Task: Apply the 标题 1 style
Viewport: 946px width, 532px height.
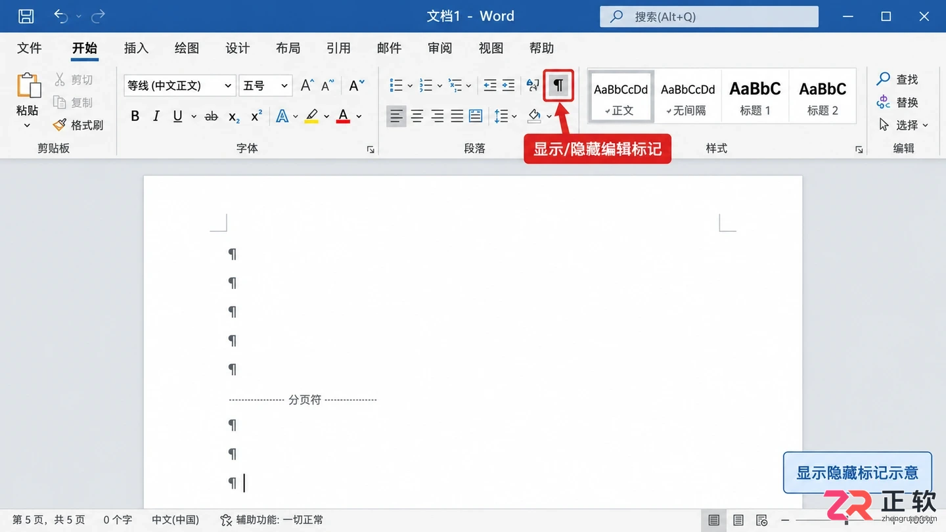Action: pyautogui.click(x=755, y=97)
